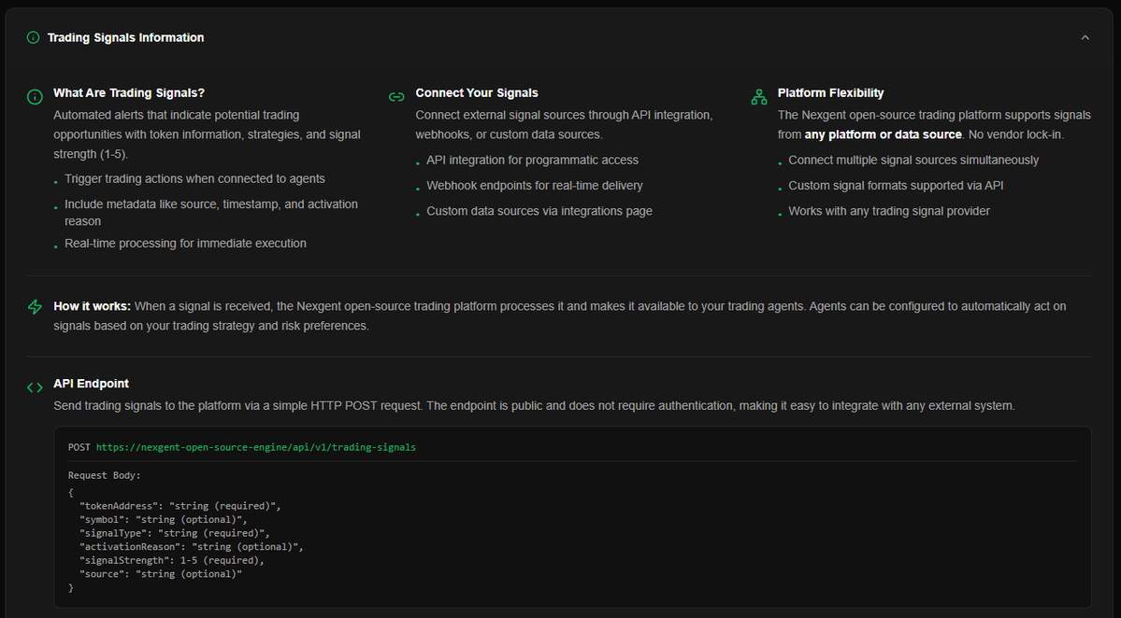
Task: Click the Send trading signals to the platform description
Action: [534, 406]
